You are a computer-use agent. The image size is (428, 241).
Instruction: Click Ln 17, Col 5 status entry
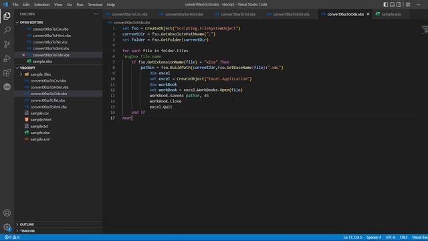click(352, 237)
